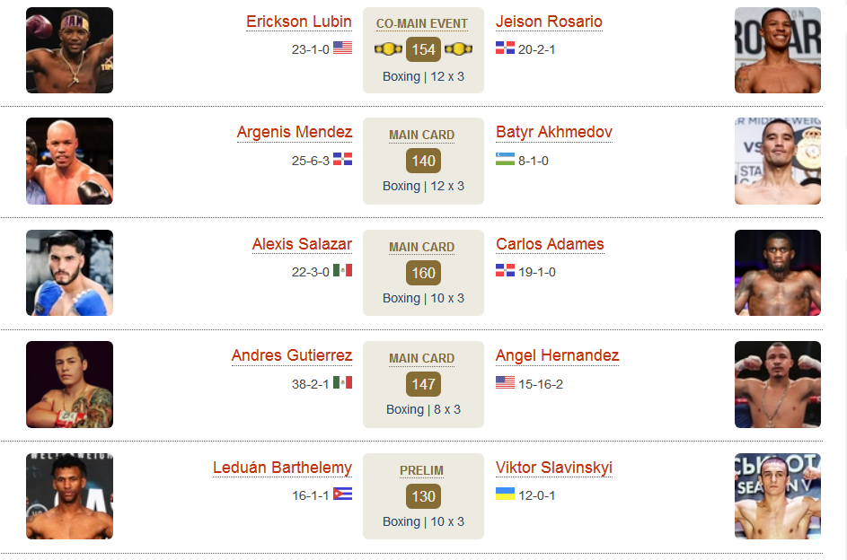Click Angel Hernandez's photo thumbnail
Image resolution: width=847 pixels, height=560 pixels.
778,385
